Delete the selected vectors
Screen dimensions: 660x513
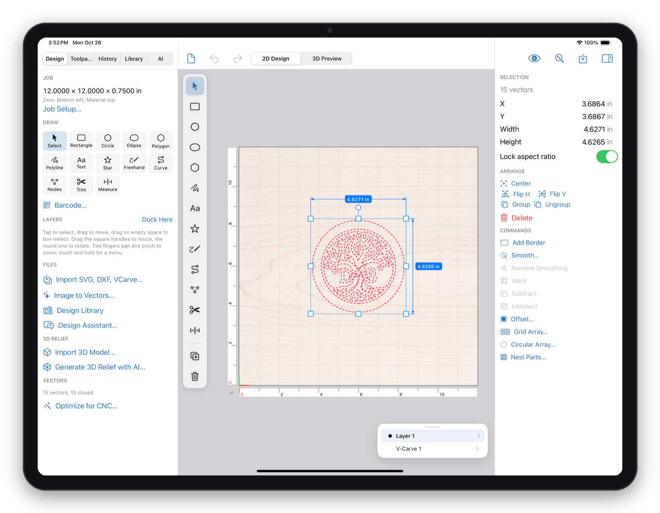516,218
